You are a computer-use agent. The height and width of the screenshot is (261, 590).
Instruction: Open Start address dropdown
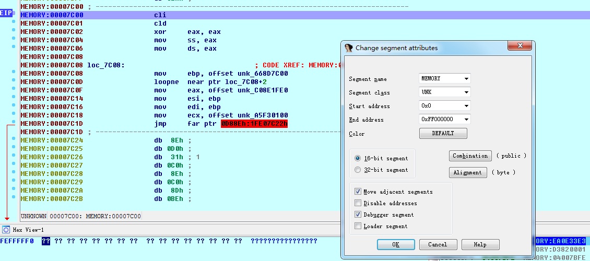tap(467, 105)
